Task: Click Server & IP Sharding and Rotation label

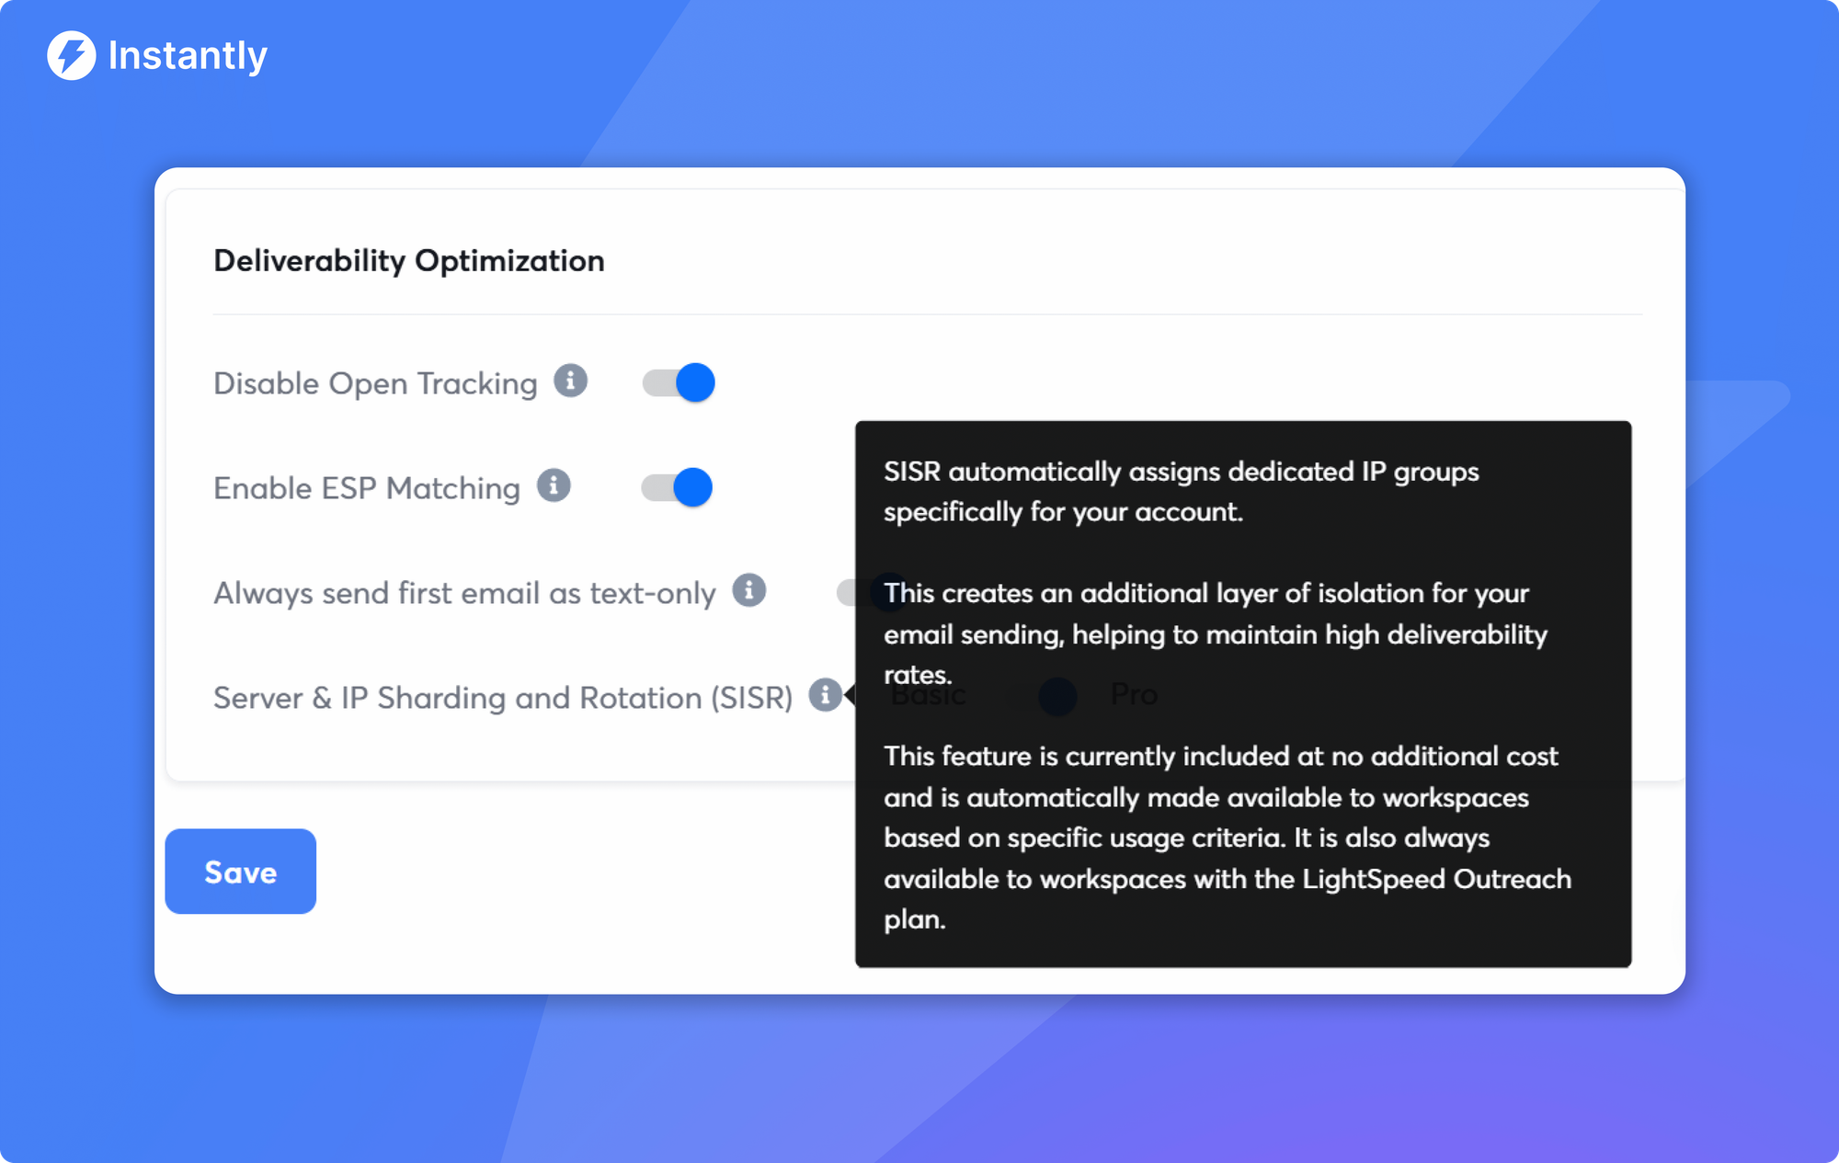Action: click(x=502, y=698)
